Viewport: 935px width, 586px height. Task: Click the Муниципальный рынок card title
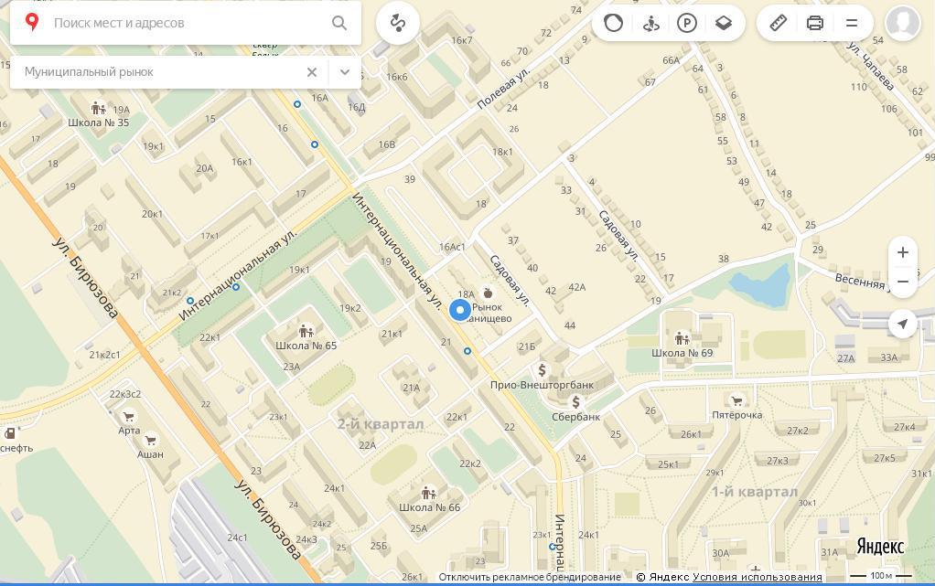[x=89, y=72]
